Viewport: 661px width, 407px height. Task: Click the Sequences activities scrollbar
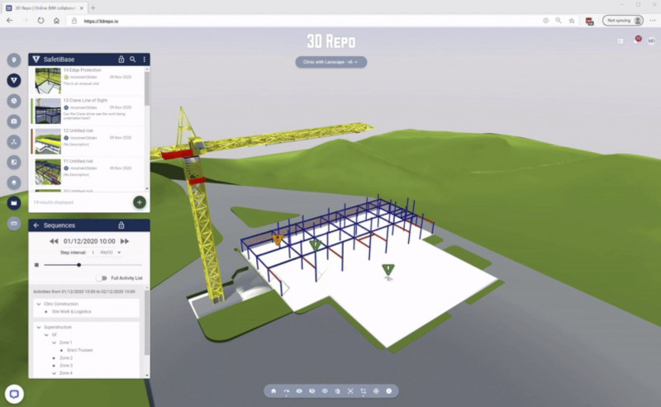click(x=147, y=322)
